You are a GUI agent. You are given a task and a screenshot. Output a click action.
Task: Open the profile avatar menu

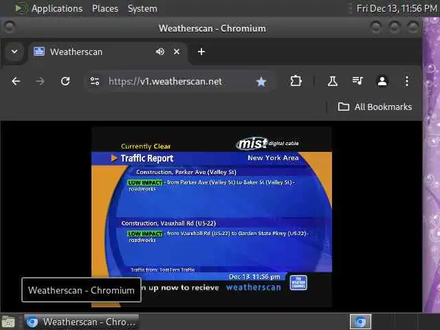(382, 81)
